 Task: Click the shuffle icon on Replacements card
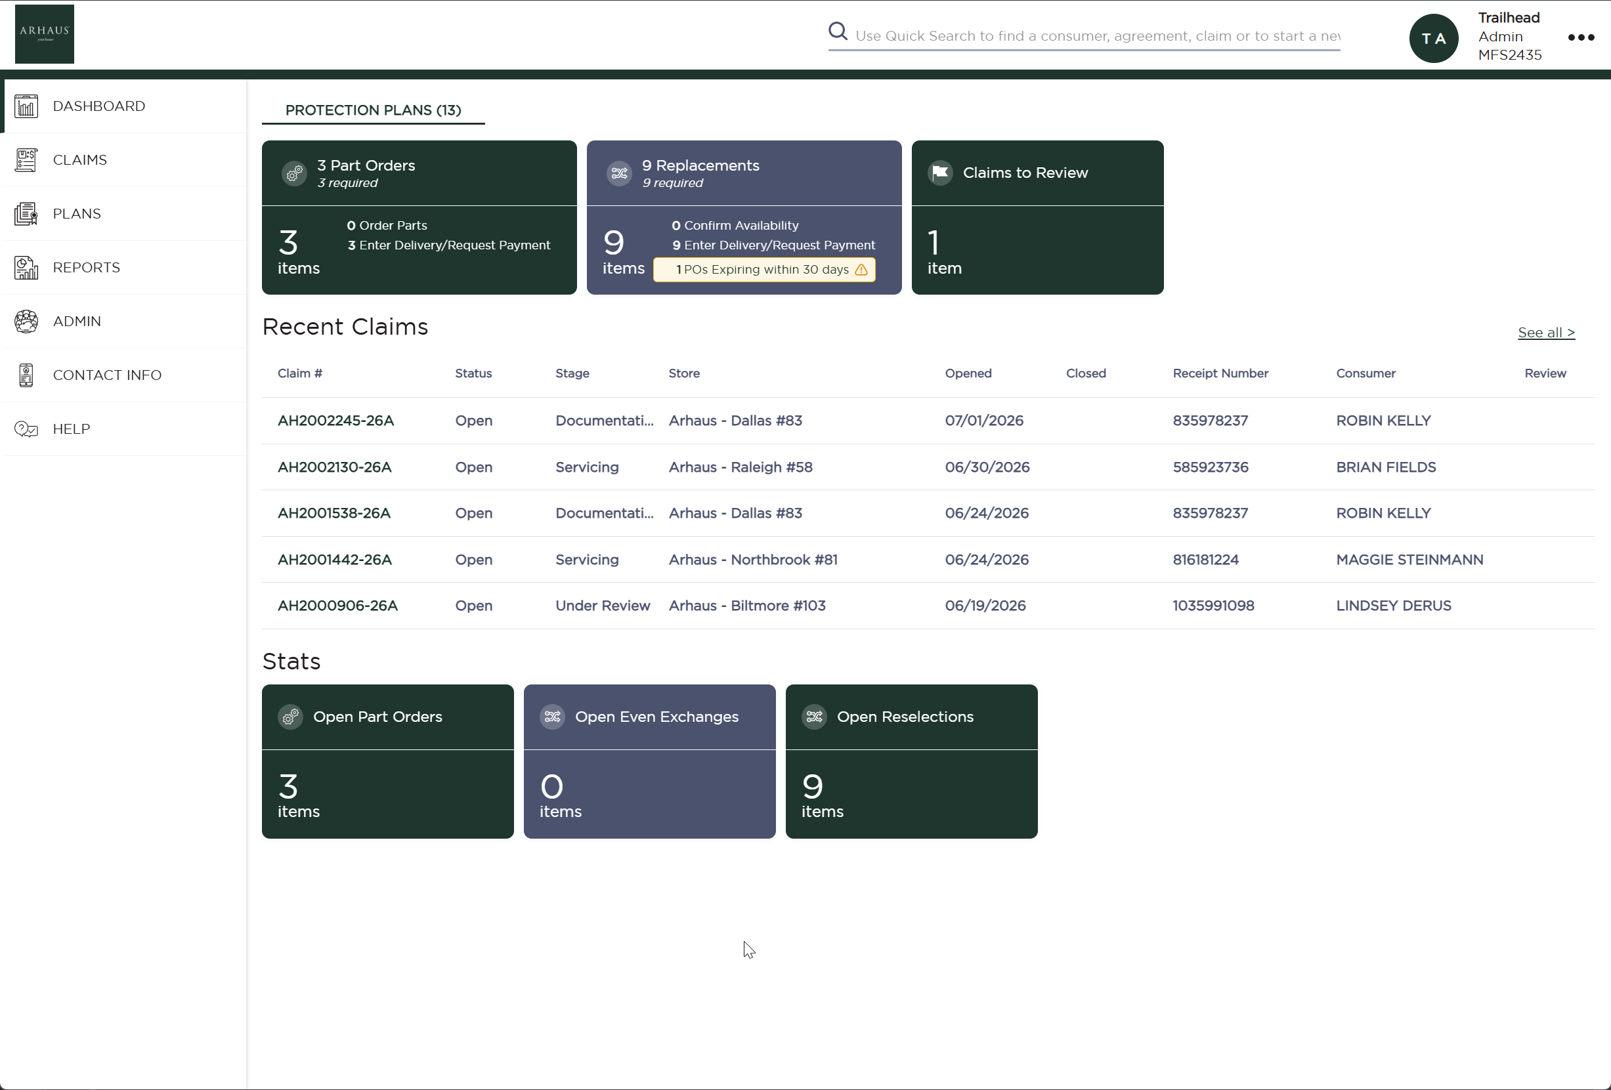coord(619,173)
